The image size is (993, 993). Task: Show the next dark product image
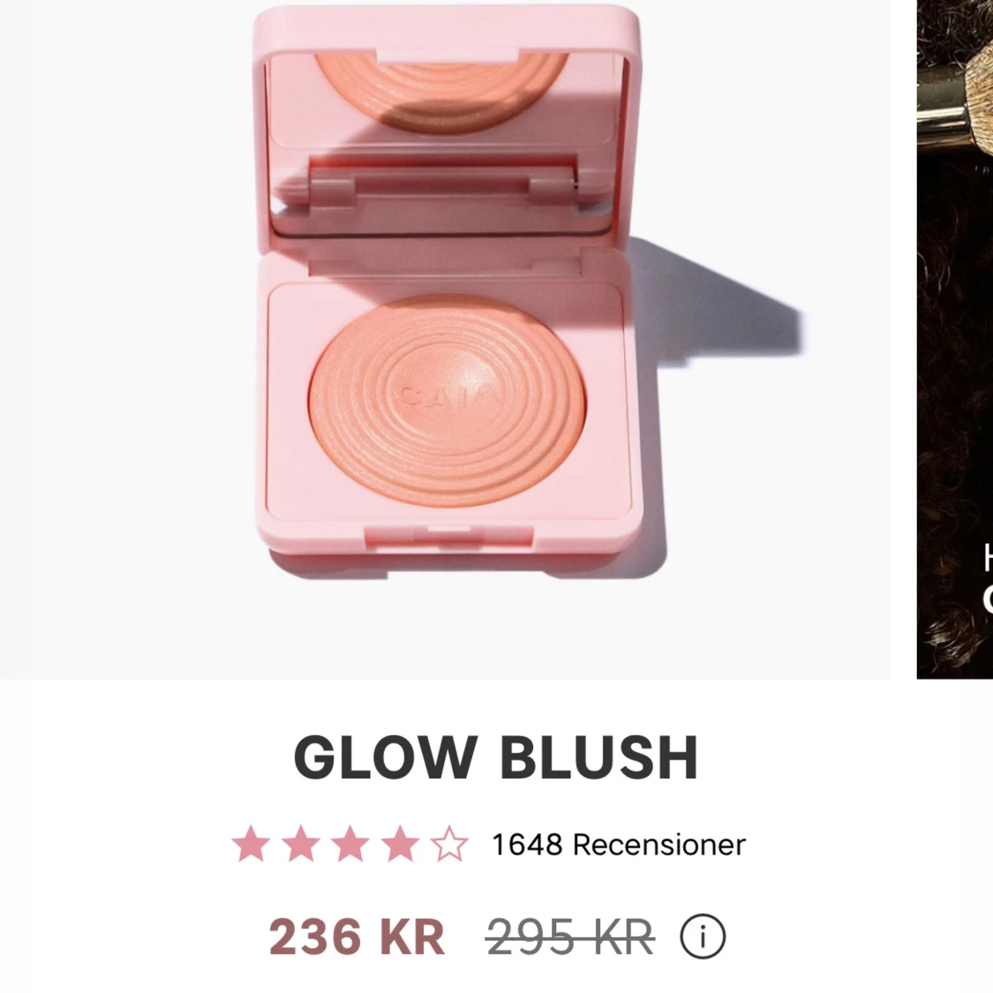pyautogui.click(x=955, y=340)
